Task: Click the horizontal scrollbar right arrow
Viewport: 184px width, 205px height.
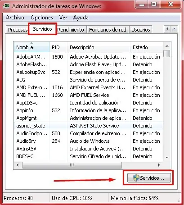Action: (159, 165)
